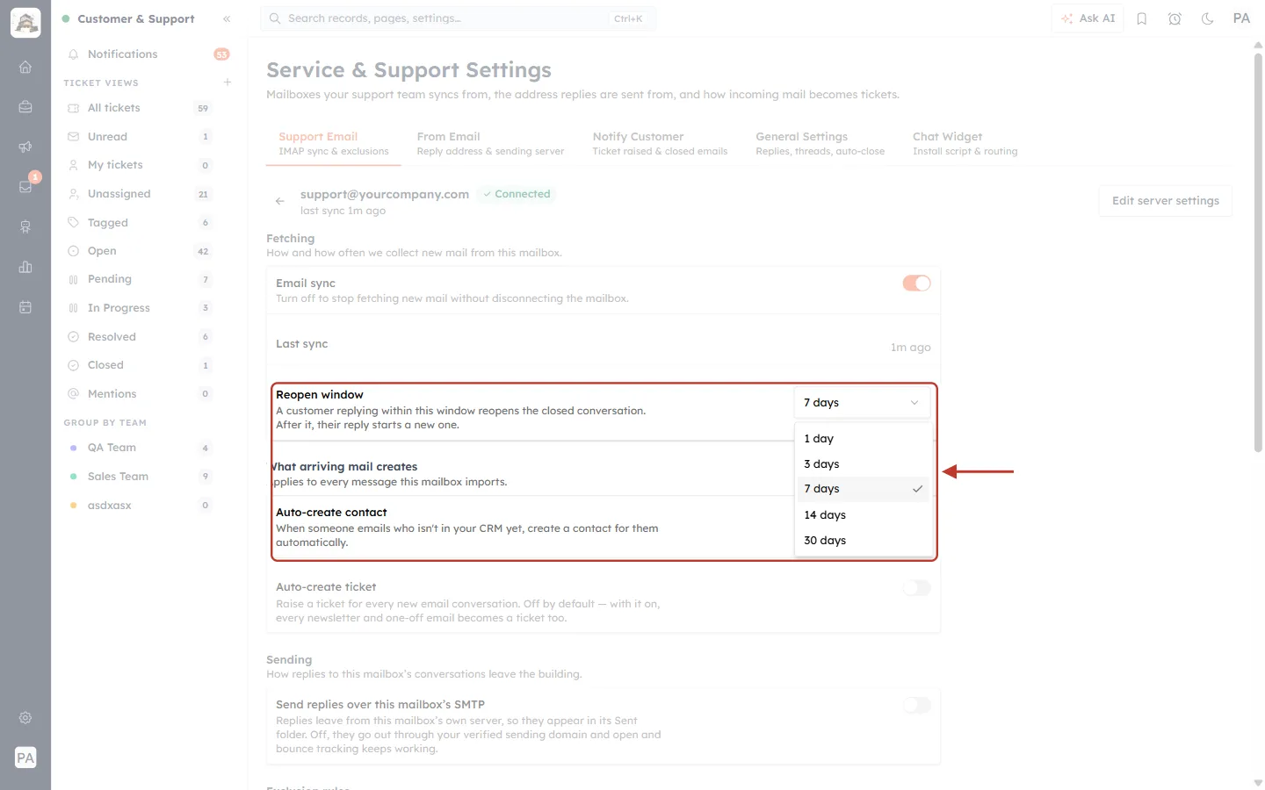Viewport: 1265px width, 790px height.
Task: Open the Sales Team group
Action: point(141,477)
